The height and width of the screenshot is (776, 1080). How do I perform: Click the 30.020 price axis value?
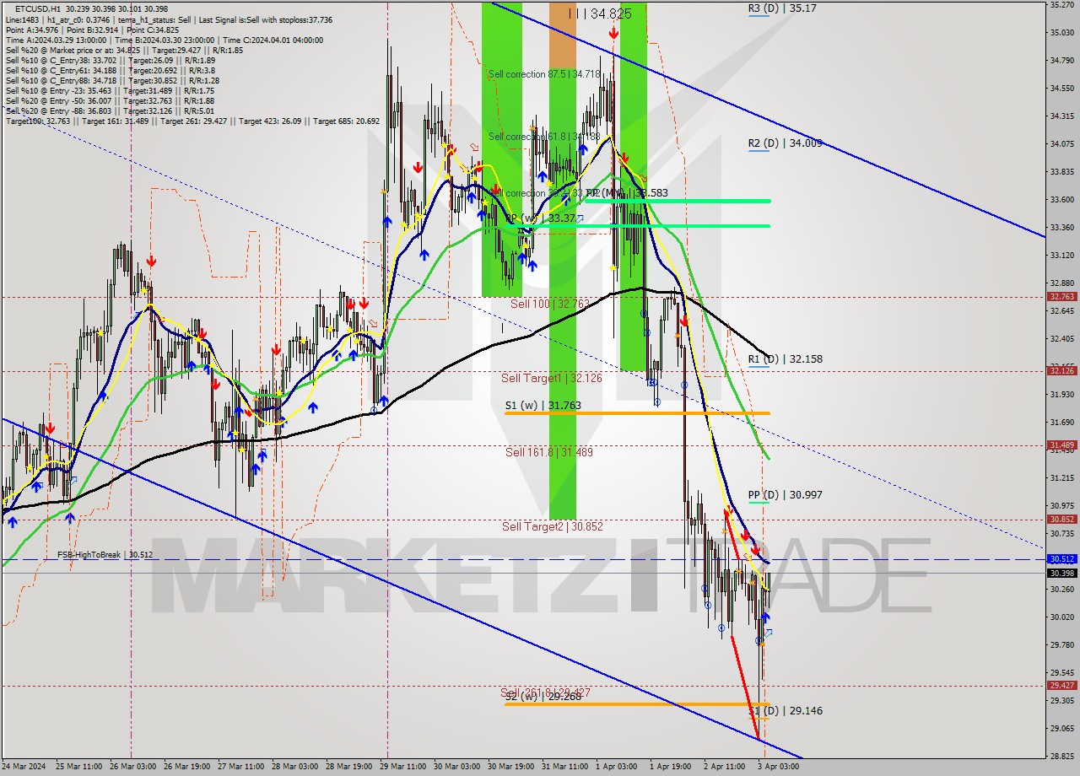[x=1061, y=617]
